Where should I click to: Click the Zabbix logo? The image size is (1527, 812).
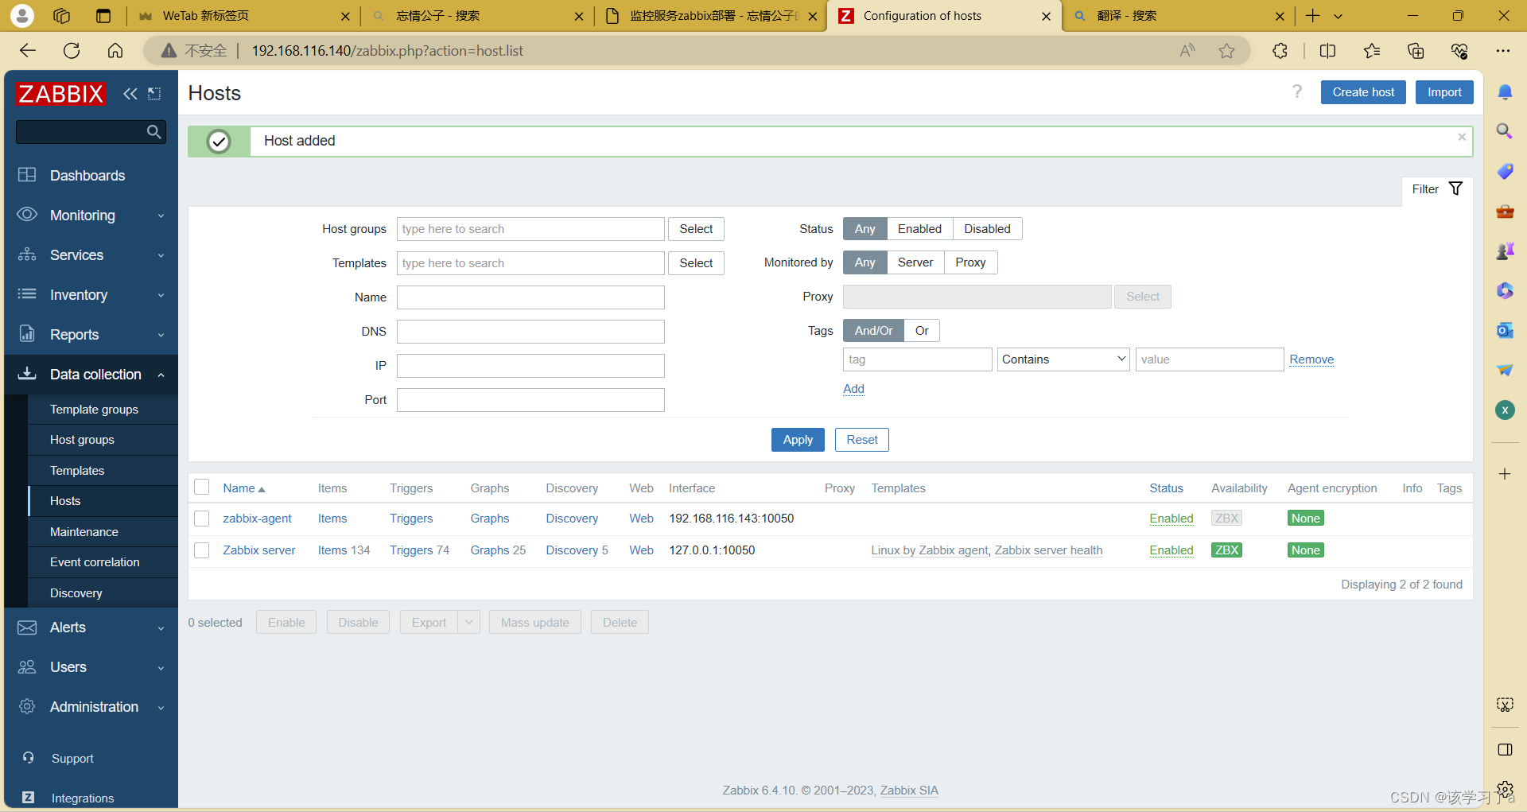click(60, 94)
